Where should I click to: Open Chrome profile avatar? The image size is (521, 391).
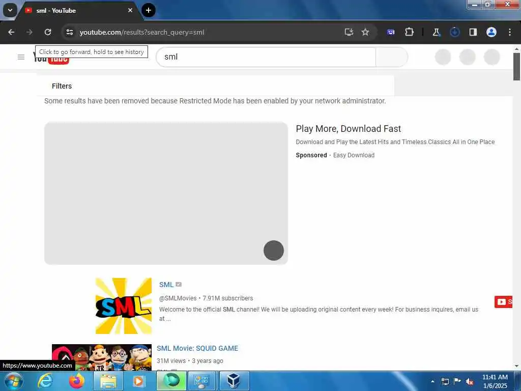point(491,32)
